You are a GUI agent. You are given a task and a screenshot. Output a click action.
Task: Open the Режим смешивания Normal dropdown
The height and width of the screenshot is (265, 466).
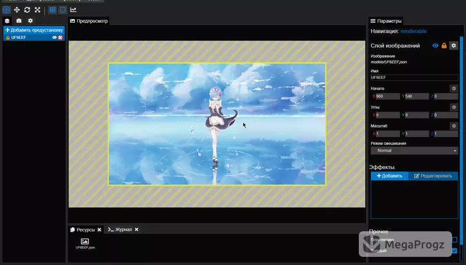tap(414, 151)
